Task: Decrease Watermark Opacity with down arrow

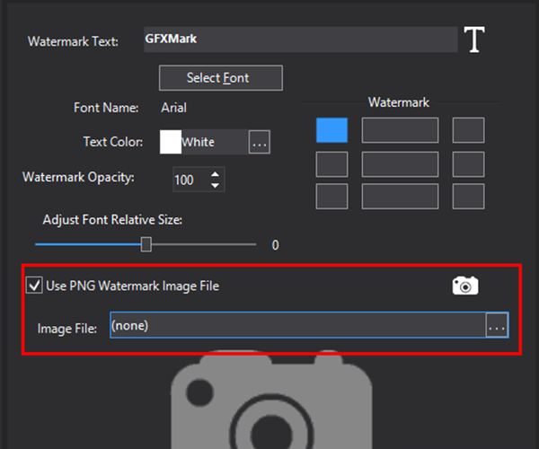Action: tap(216, 186)
